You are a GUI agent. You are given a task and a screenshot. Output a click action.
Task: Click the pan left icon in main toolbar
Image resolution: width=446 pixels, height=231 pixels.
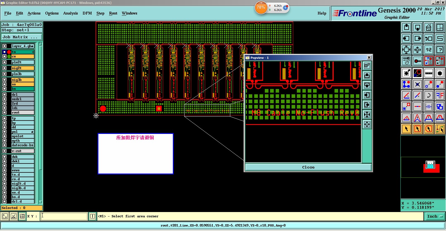[406, 38]
